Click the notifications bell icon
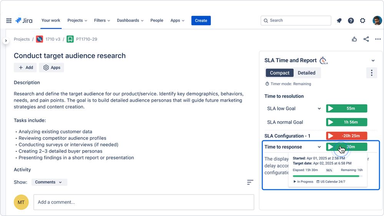The image size is (384, 216). pyautogui.click(x=339, y=21)
